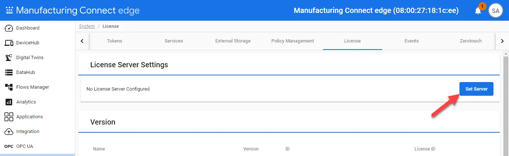
Task: Click the License Server Settings heading
Action: pos(129,65)
